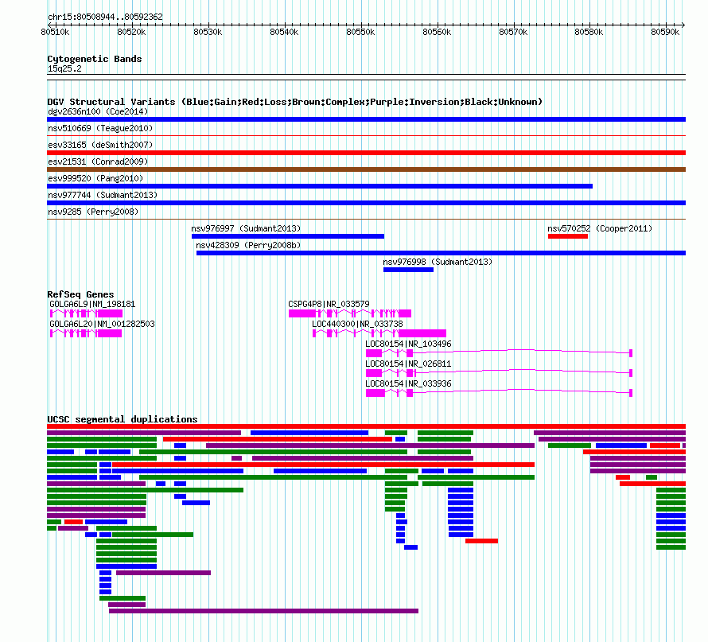Open esv21531 (Conrad2009) variant label

pyautogui.click(x=98, y=161)
